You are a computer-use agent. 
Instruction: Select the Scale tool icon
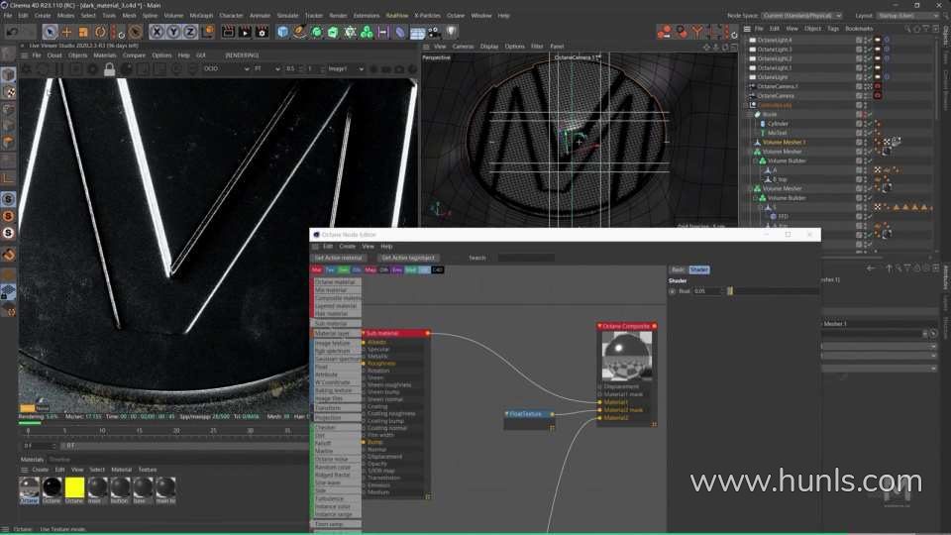tap(83, 32)
